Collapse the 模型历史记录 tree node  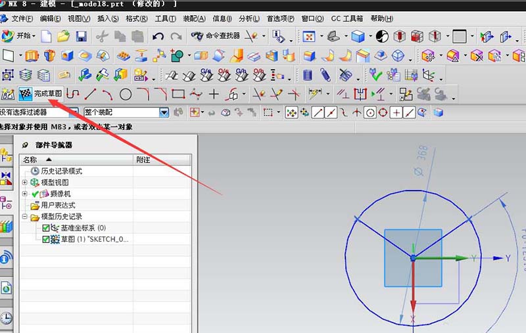tap(25, 217)
